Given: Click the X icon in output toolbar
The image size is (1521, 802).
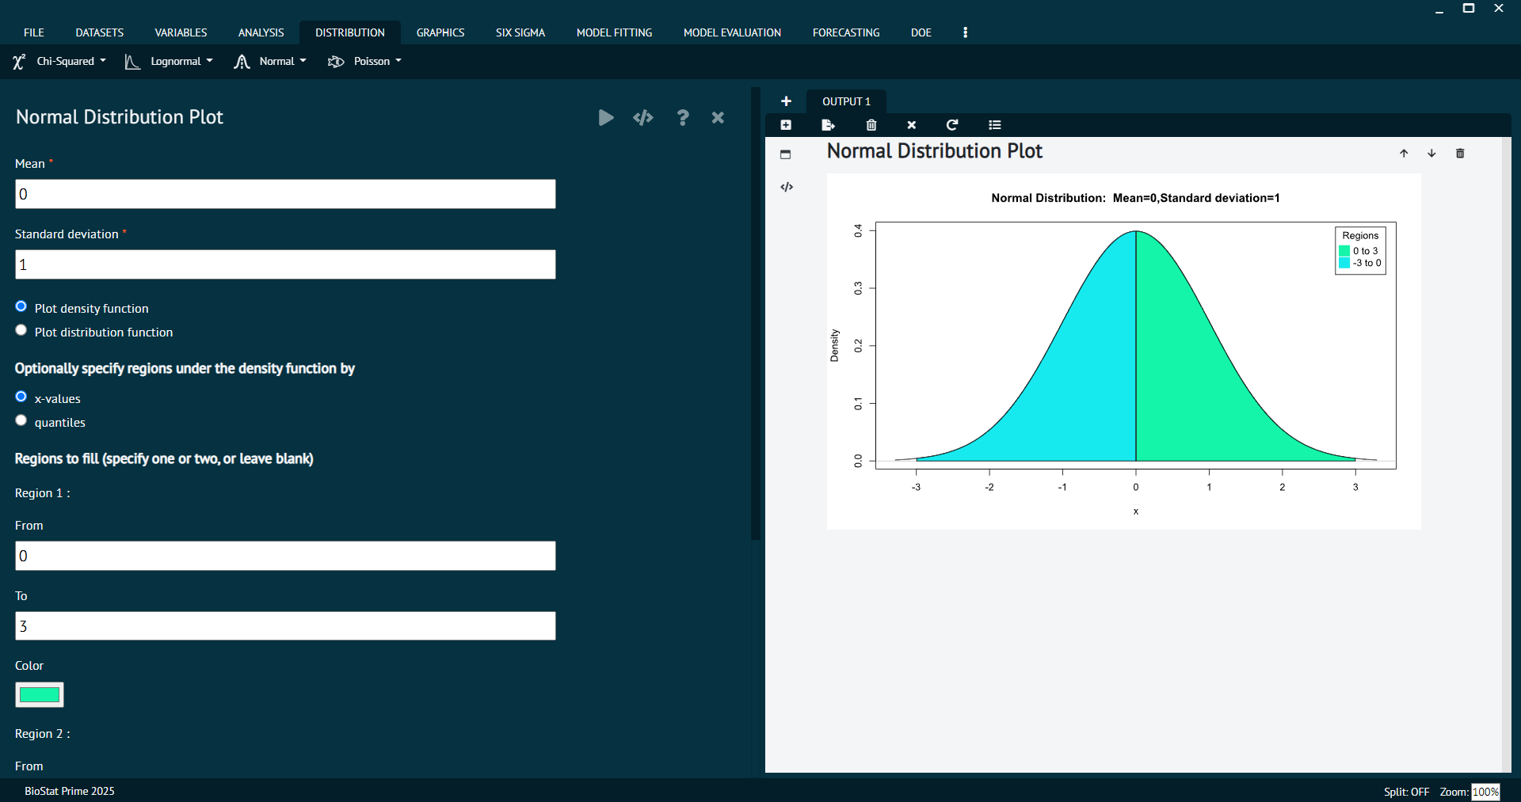Looking at the screenshot, I should [912, 125].
